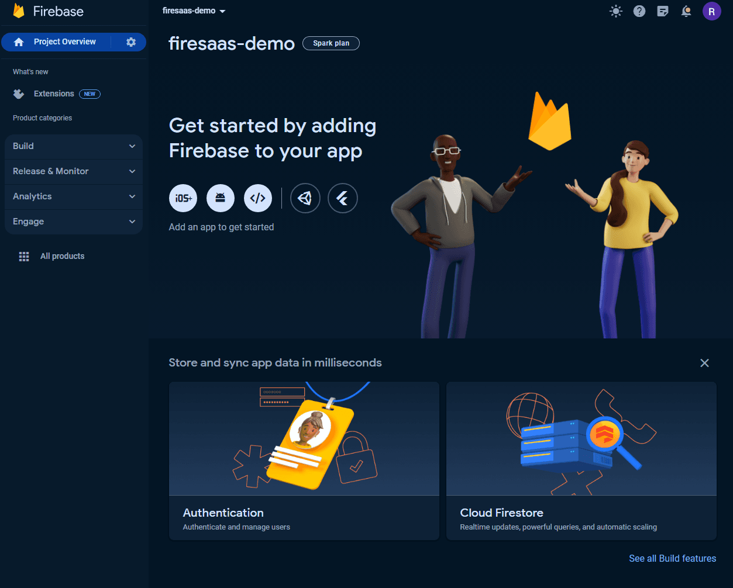Follow See all Build features link
The image size is (733, 588).
click(672, 558)
